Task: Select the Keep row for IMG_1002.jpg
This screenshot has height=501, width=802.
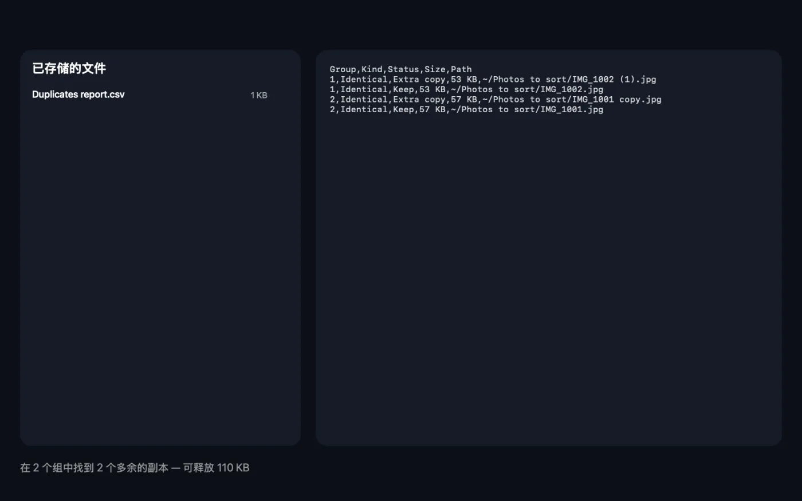Action: pyautogui.click(x=466, y=89)
